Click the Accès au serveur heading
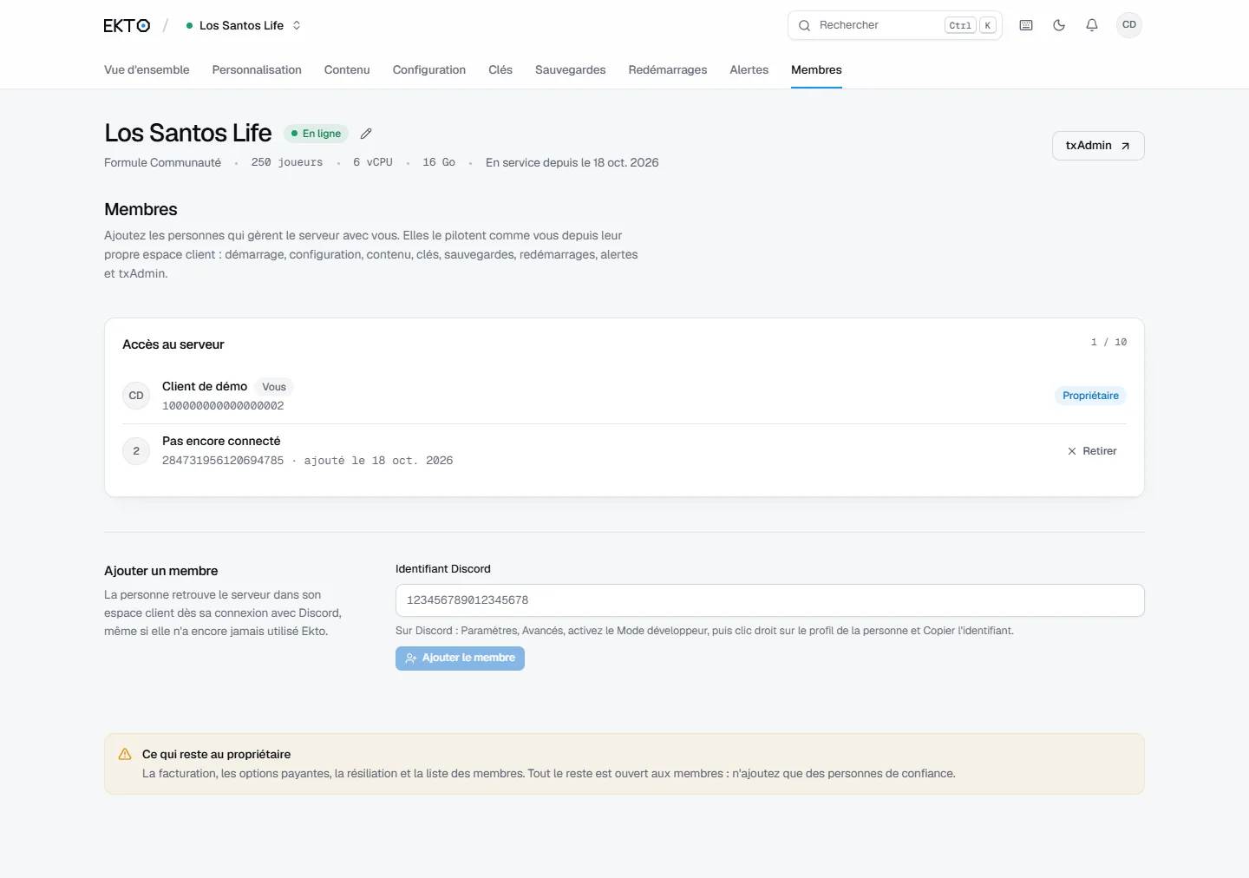This screenshot has width=1249, height=878. click(173, 344)
